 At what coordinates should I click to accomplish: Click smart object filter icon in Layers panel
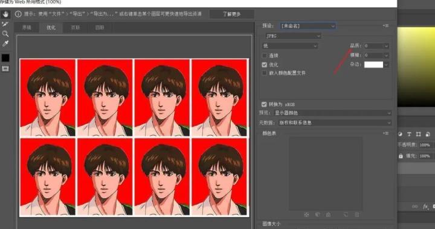(428, 134)
